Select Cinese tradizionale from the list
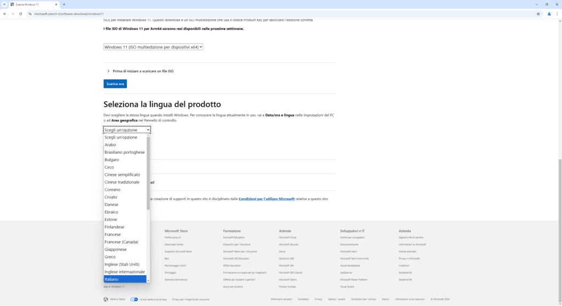The image size is (562, 306). point(125,182)
